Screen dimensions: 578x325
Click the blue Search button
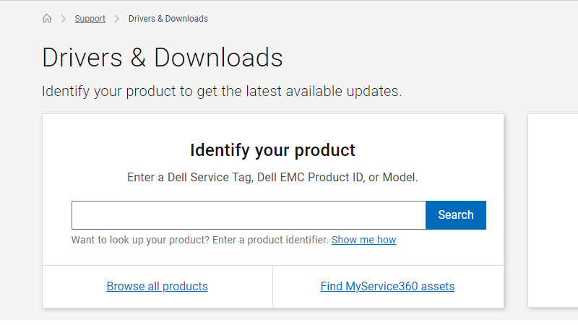click(456, 215)
